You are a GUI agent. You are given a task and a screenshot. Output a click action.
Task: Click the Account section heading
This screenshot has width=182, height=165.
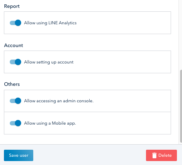point(13,45)
